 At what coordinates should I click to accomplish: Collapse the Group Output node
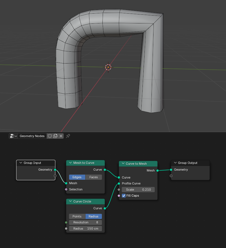(175, 163)
